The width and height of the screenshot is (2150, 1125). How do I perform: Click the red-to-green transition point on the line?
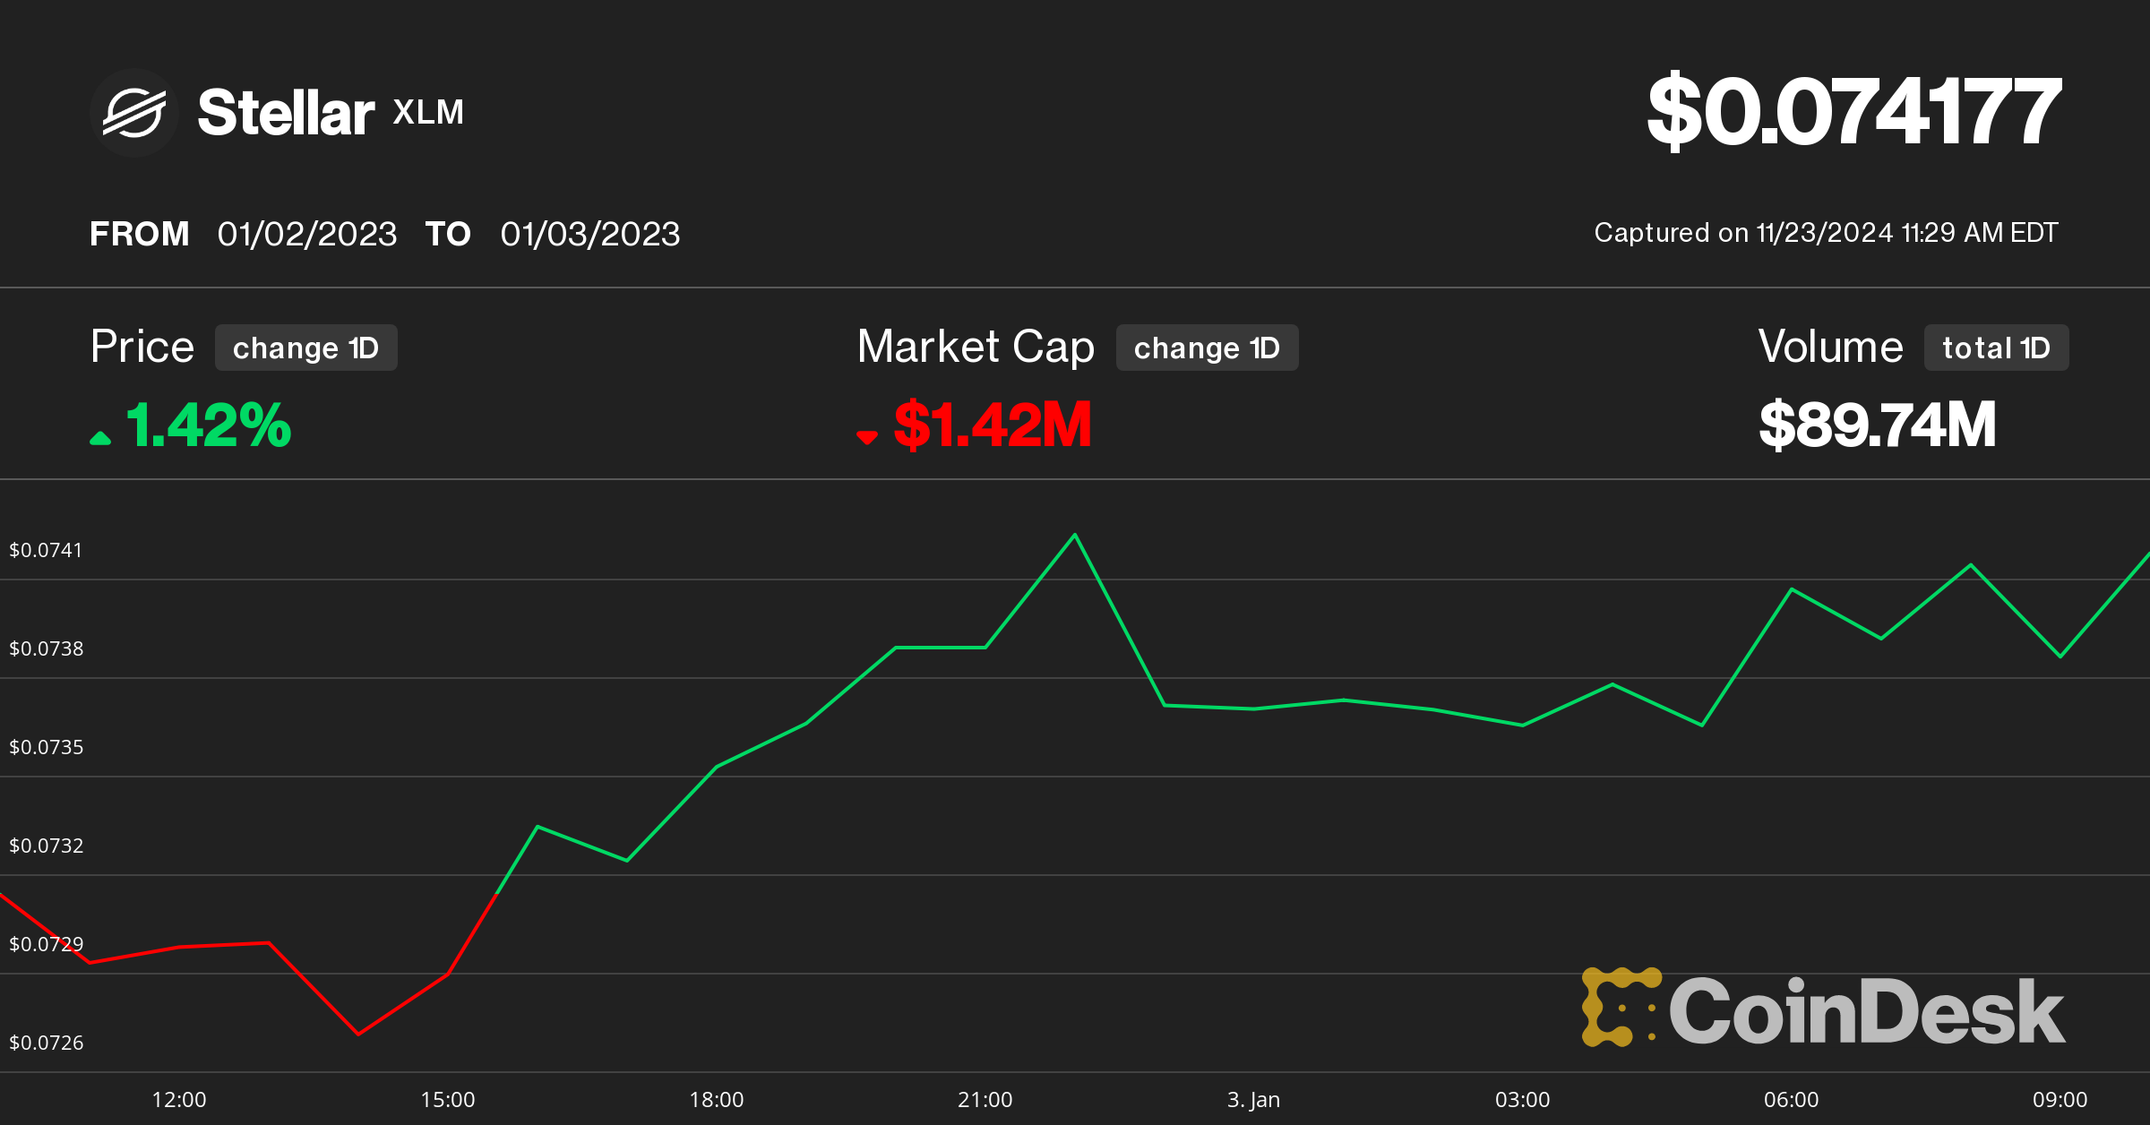[497, 893]
